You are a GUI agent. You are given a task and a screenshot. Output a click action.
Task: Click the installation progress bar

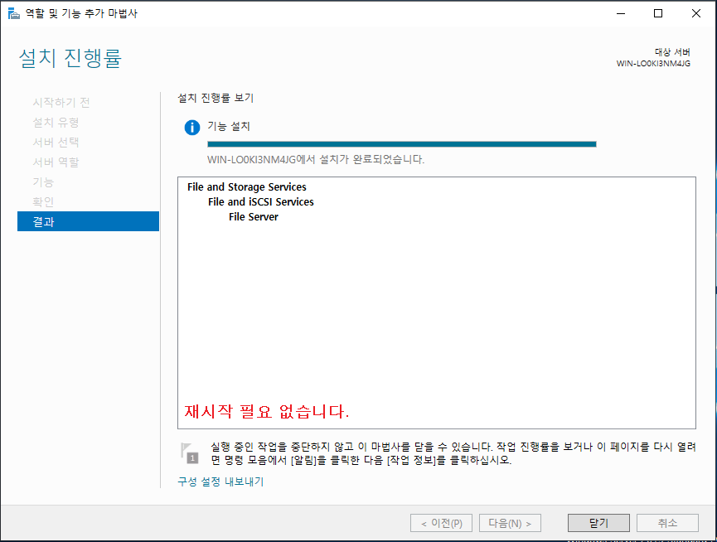coord(402,144)
